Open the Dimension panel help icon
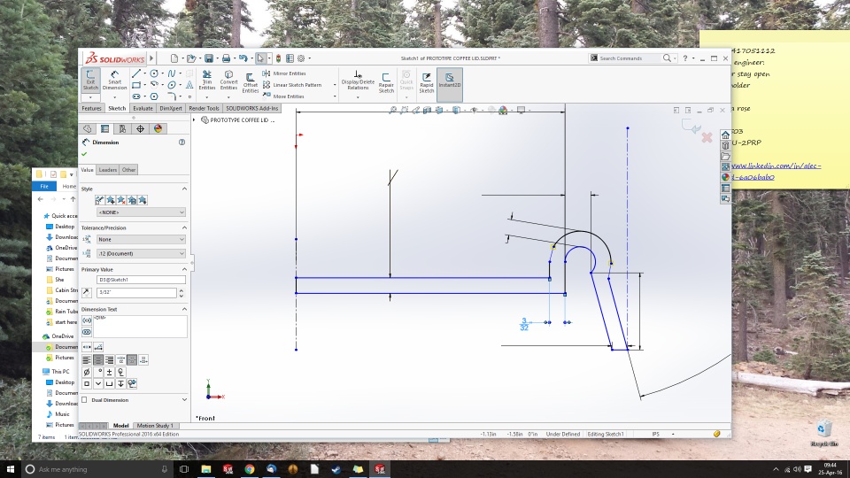The image size is (850, 478). (182, 142)
